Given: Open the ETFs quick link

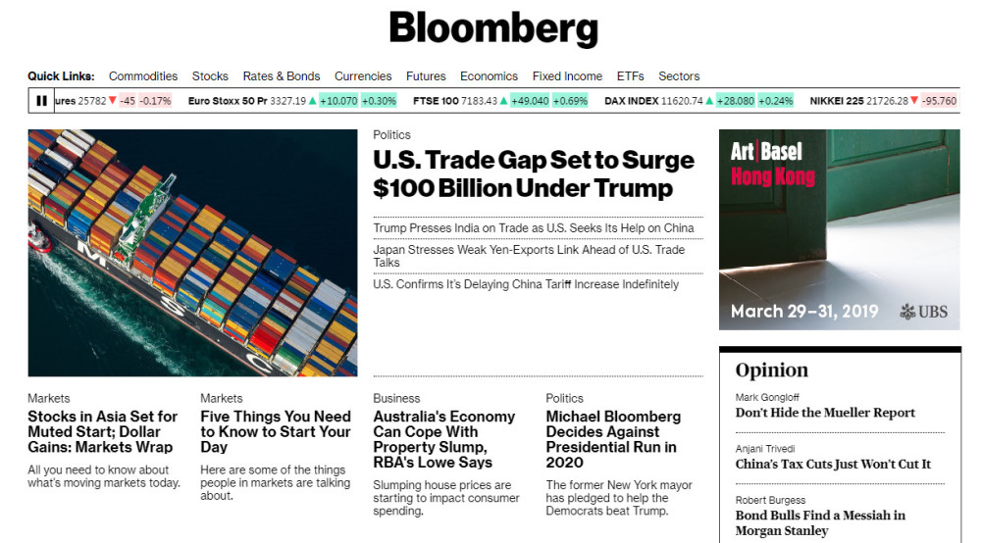Looking at the screenshot, I should coord(630,76).
